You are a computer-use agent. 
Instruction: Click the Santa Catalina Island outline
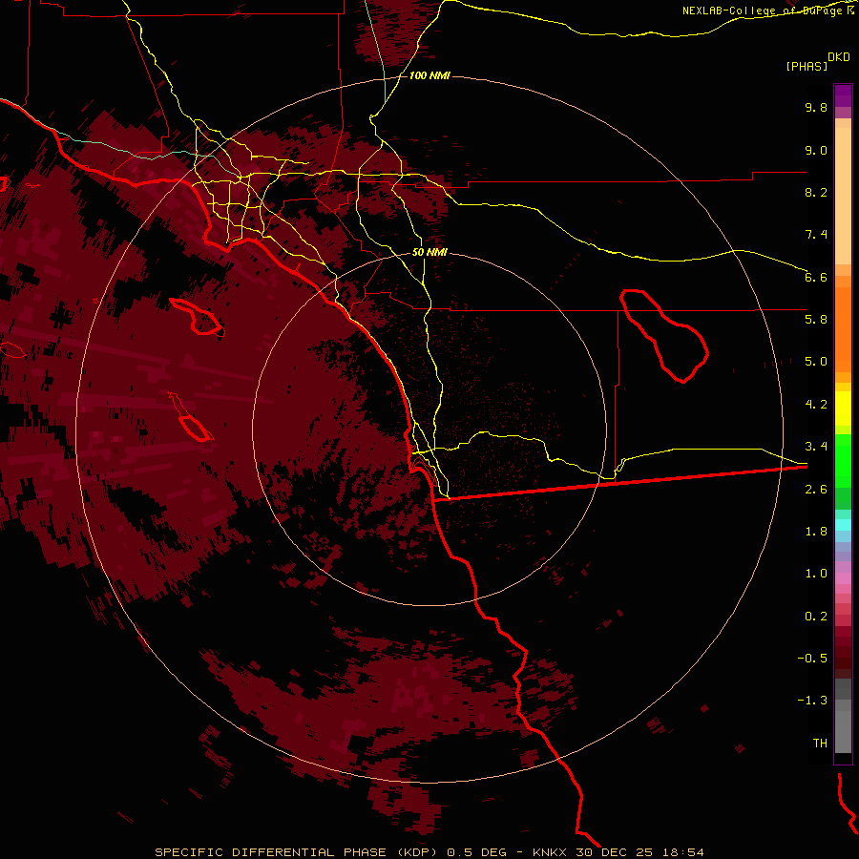(197, 317)
